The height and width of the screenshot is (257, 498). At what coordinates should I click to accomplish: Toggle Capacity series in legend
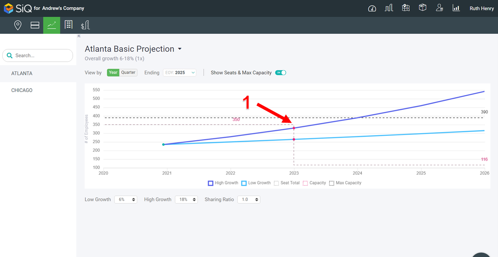point(314,183)
